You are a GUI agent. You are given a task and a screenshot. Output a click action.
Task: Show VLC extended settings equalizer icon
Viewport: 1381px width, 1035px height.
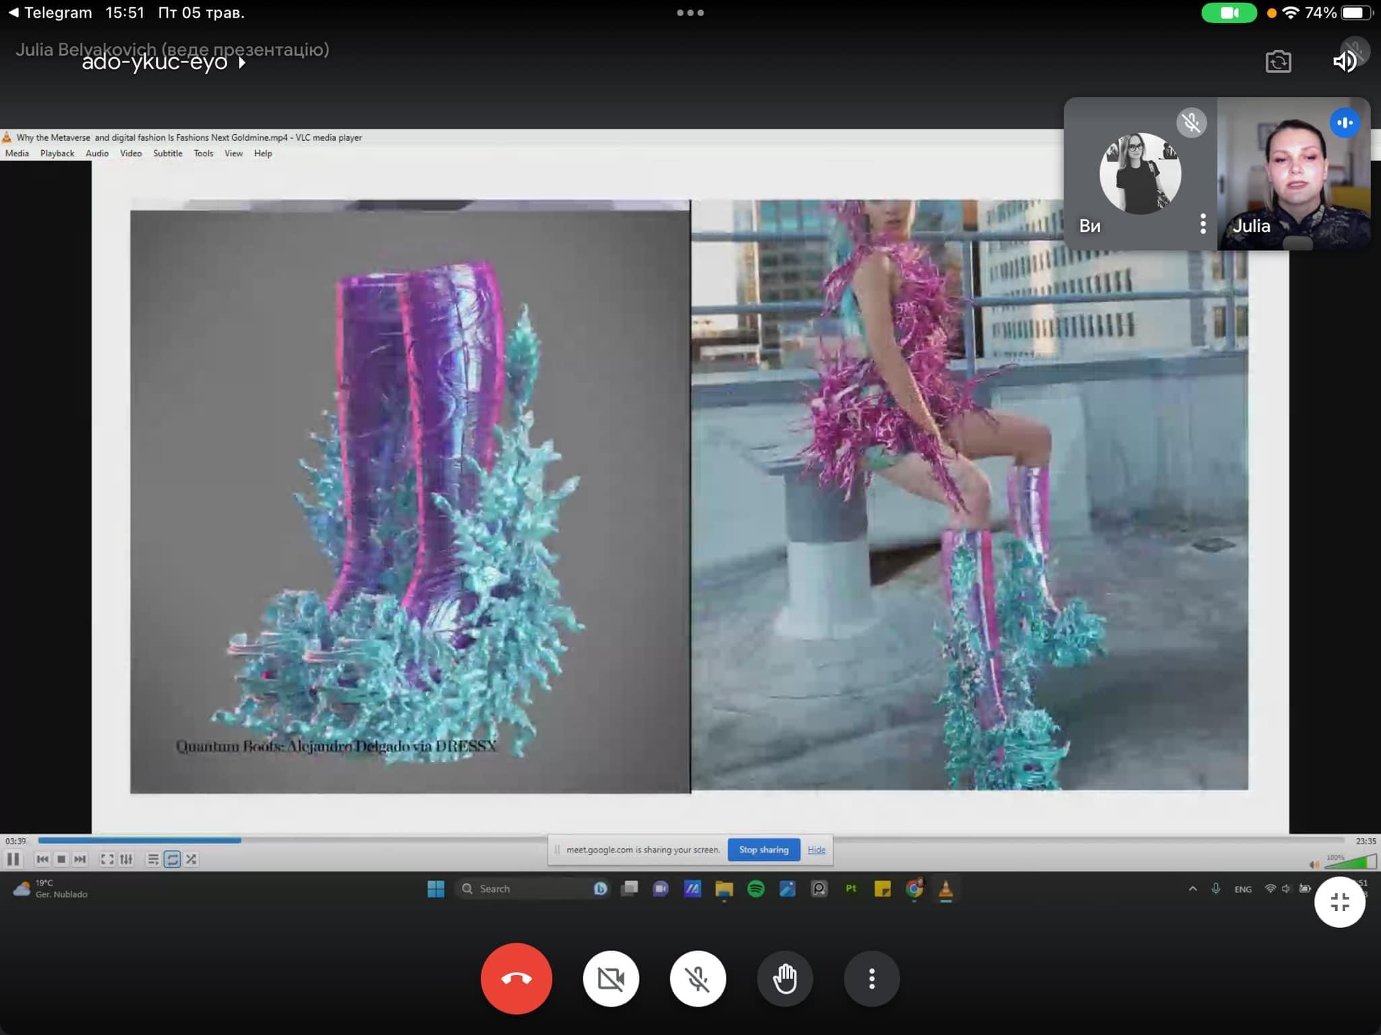[126, 859]
